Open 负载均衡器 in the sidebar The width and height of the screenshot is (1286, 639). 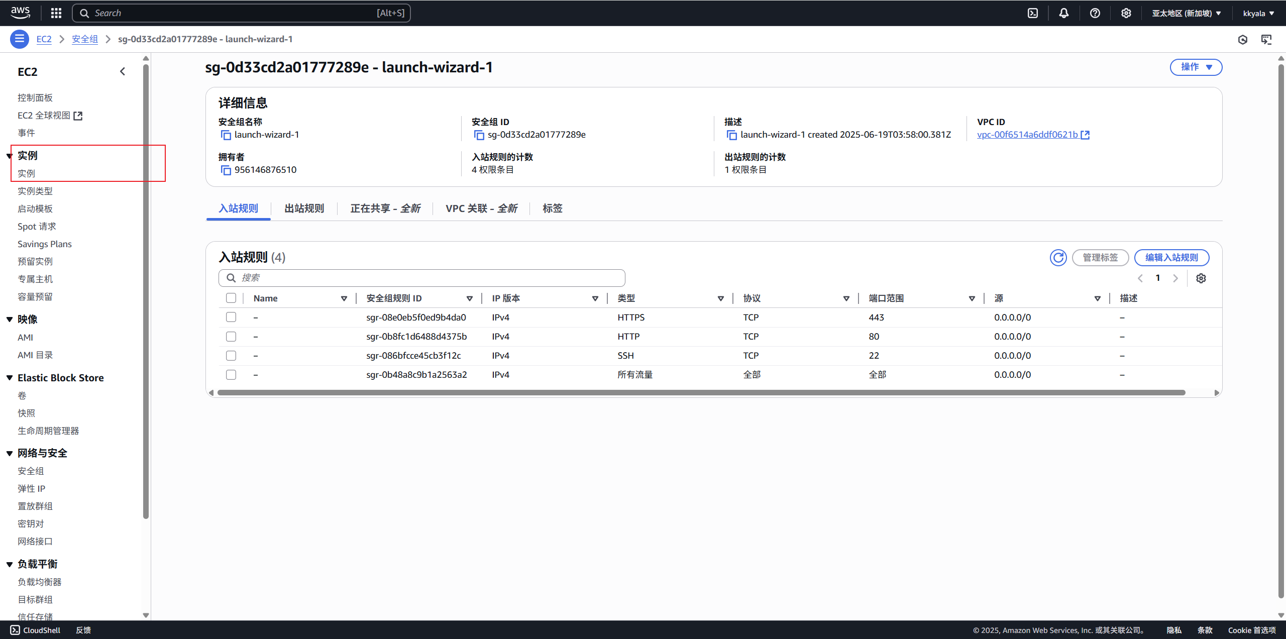tap(40, 582)
